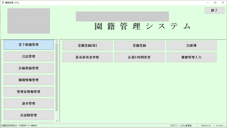
Task: Open 日誌管理 from the sidebar
Action: tap(29, 56)
